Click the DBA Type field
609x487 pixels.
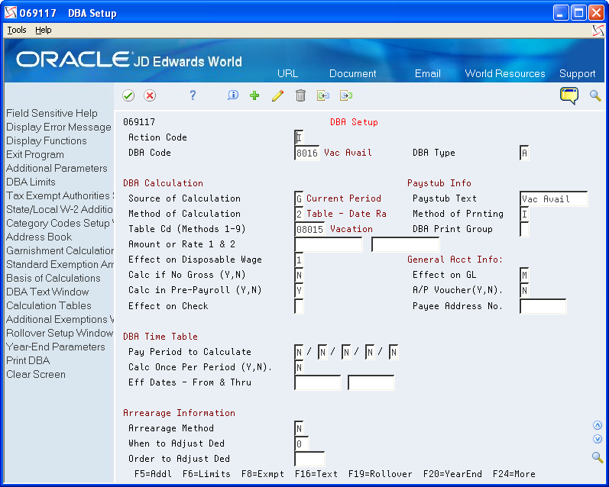tap(524, 153)
